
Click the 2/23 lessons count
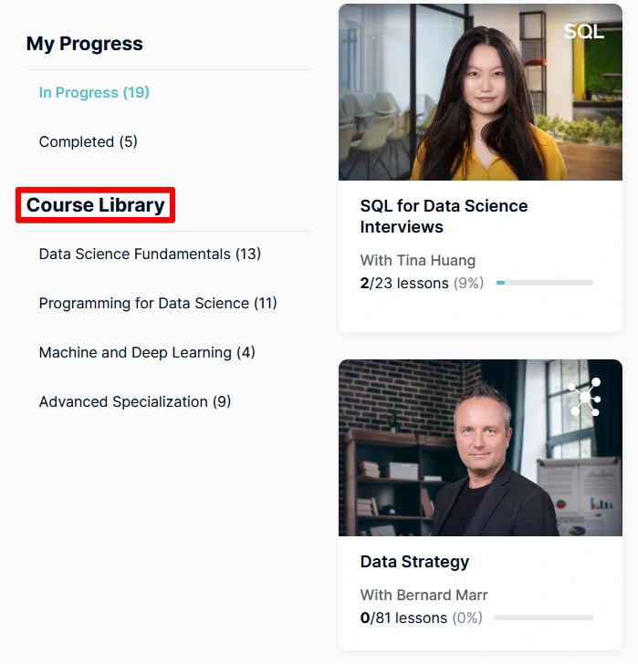[404, 283]
